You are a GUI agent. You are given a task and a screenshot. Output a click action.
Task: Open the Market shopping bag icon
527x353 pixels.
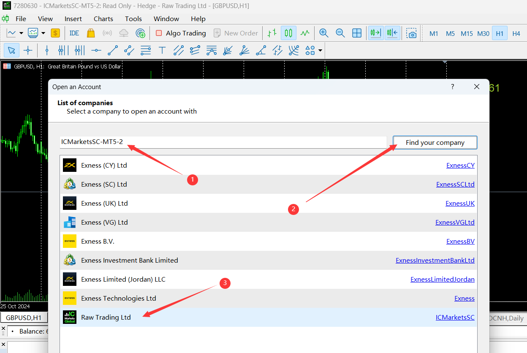[x=90, y=33]
